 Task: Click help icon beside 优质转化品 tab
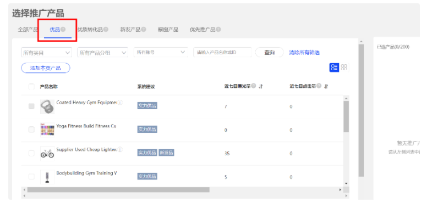pos(106,30)
